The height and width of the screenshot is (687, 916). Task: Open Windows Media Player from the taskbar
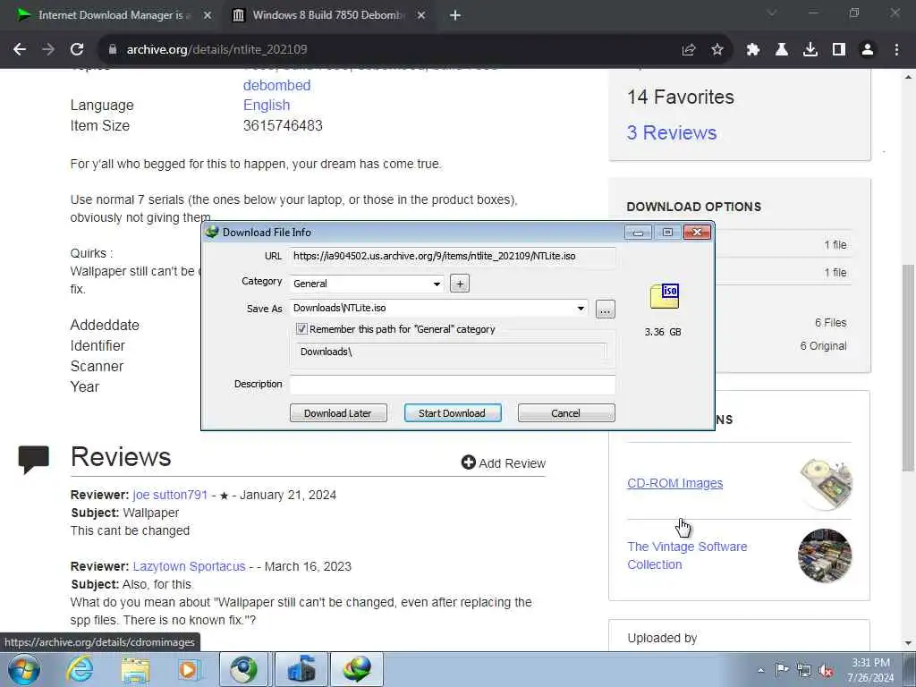click(189, 669)
